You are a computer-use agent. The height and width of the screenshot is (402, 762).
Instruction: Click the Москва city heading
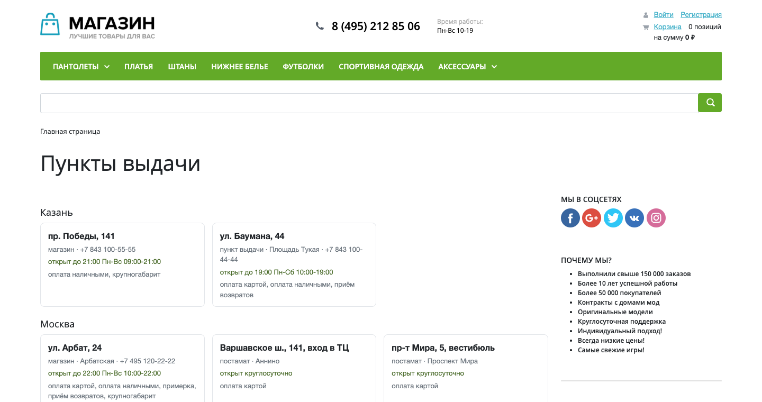coord(57,324)
